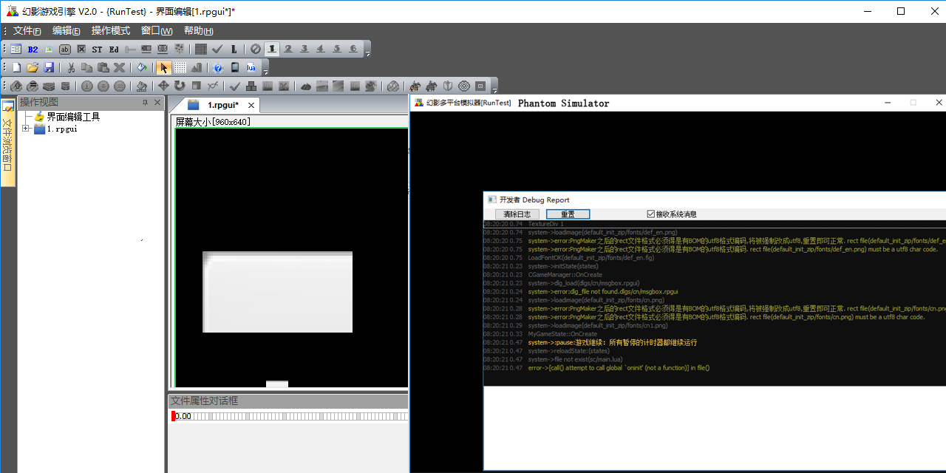The height and width of the screenshot is (473, 946).
Task: Open the lua script icon
Action: [x=251, y=68]
